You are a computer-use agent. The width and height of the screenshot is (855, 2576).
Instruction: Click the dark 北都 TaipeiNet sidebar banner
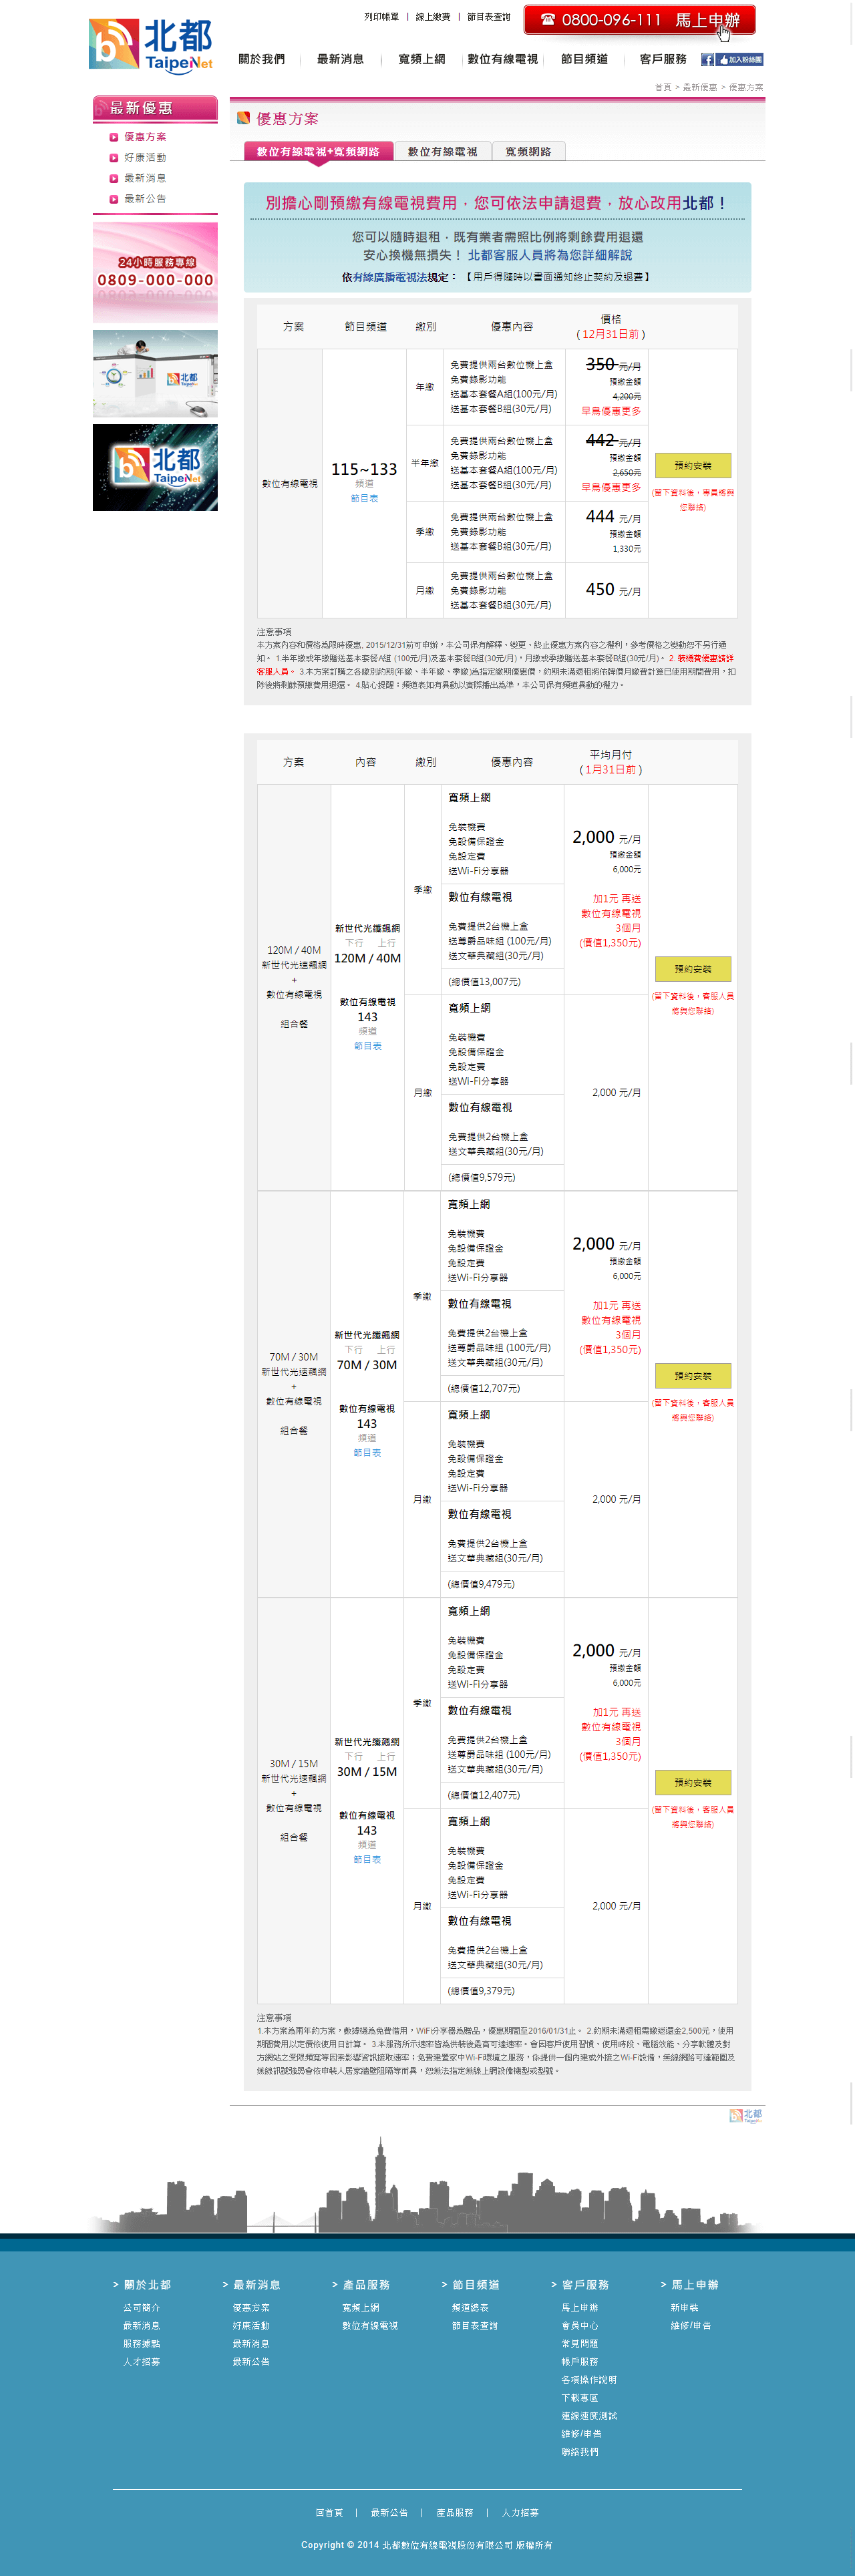(x=155, y=467)
